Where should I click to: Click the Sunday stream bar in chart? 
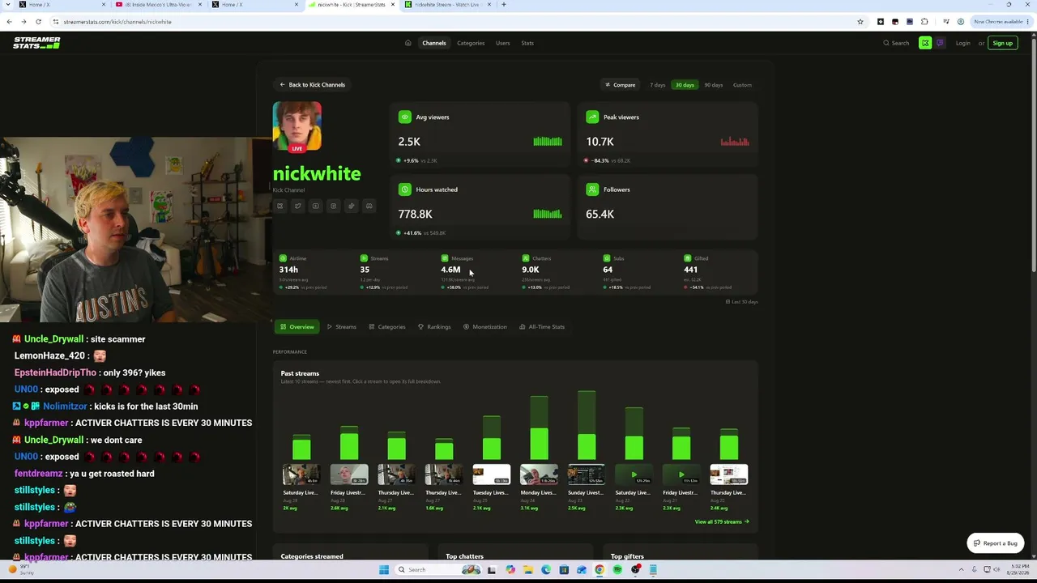click(x=587, y=426)
